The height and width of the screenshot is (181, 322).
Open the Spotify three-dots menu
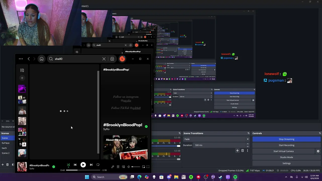click(x=21, y=59)
